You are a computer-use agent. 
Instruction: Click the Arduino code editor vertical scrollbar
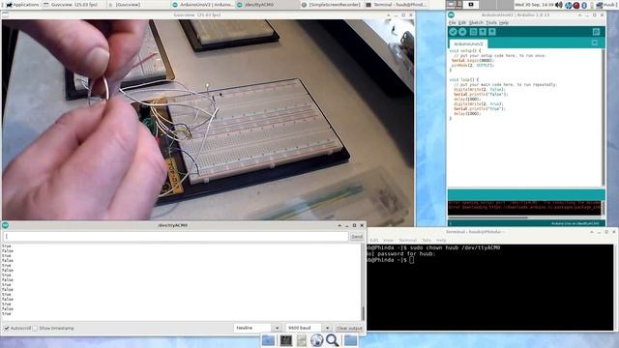coord(603,117)
